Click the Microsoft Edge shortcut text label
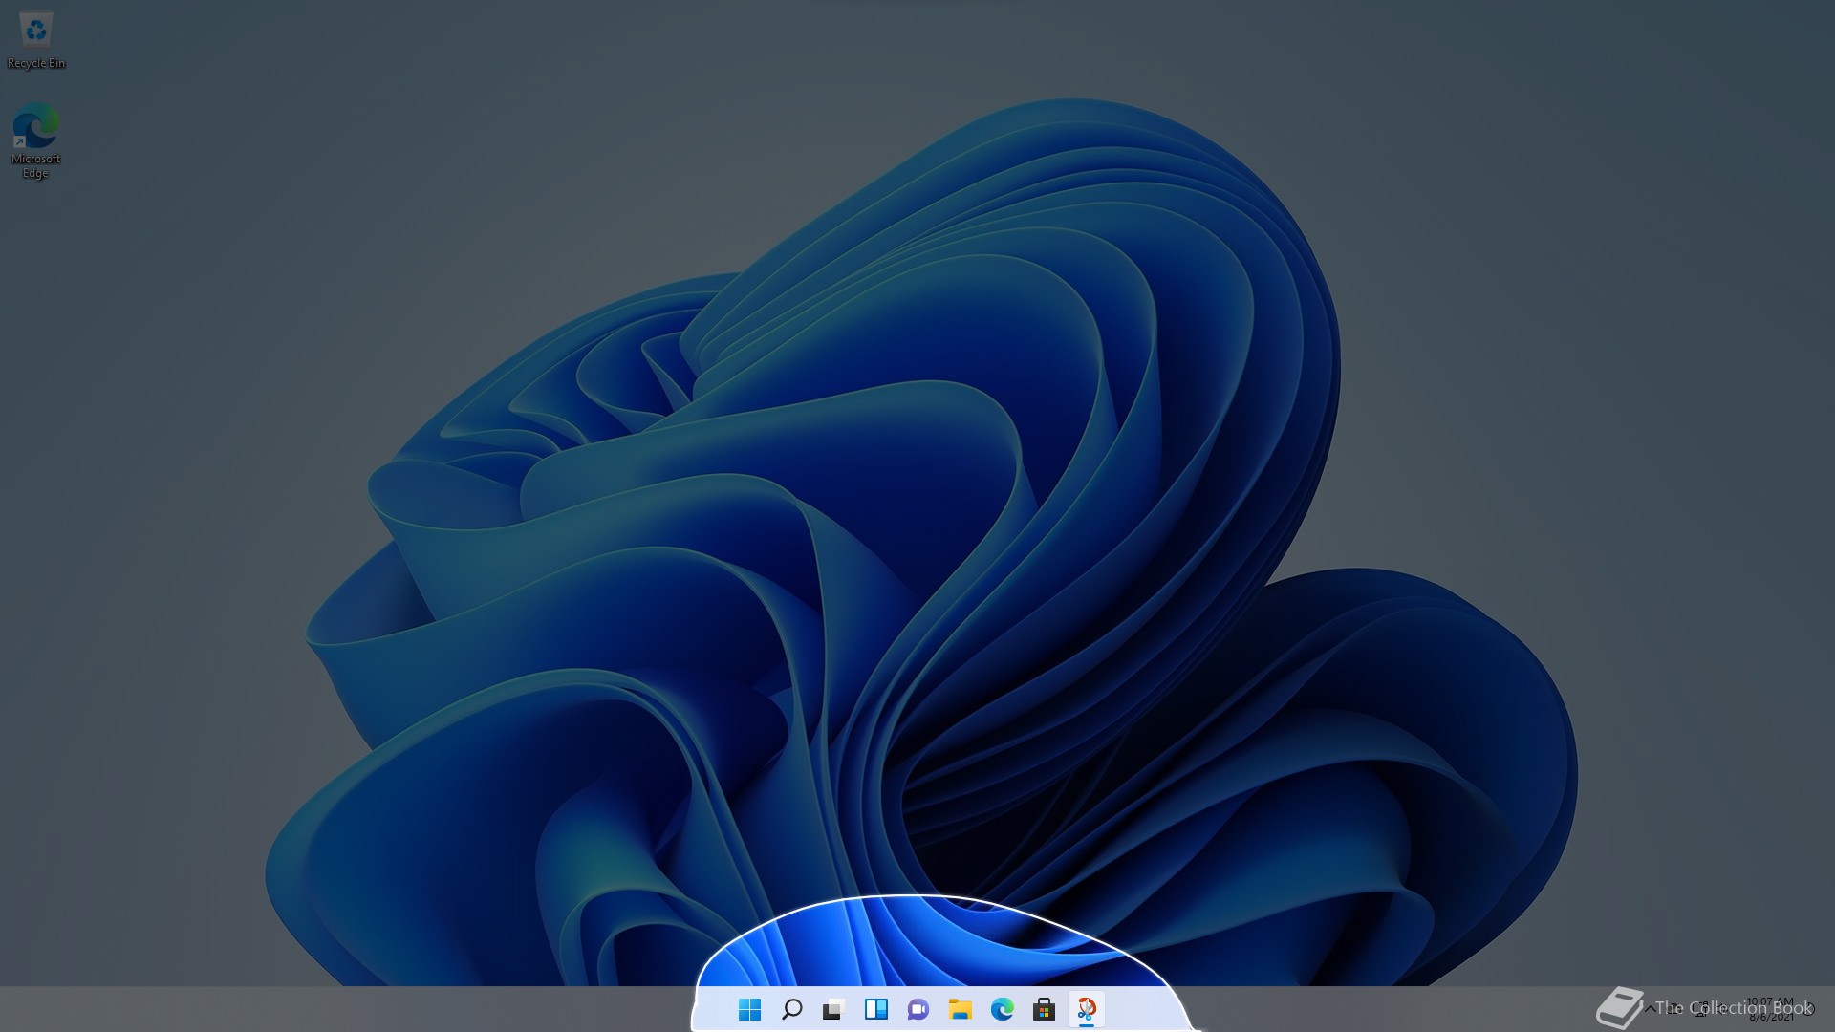Viewport: 1835px width, 1032px height. point(35,166)
